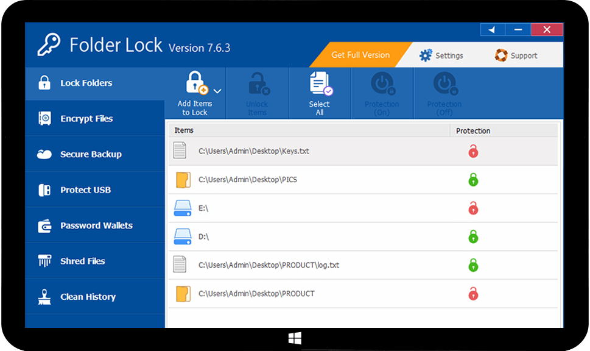This screenshot has height=351, width=590.
Task: Click the Folder Lock key logo
Action: [49, 44]
